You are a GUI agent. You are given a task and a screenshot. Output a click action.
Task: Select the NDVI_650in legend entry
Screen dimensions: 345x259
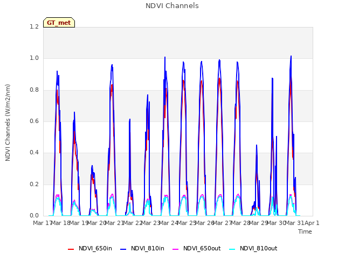pyautogui.click(x=90, y=248)
